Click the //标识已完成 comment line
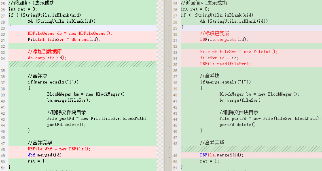This screenshot has width=322, height=171. click(251, 34)
